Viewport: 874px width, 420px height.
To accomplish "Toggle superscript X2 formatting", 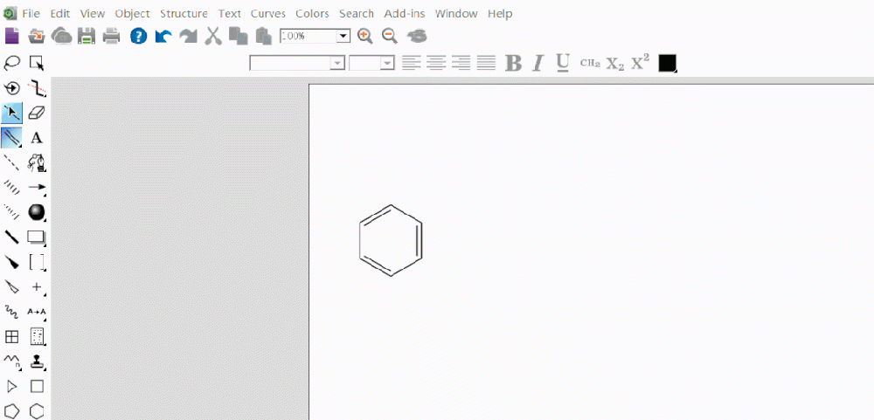I will coord(641,62).
